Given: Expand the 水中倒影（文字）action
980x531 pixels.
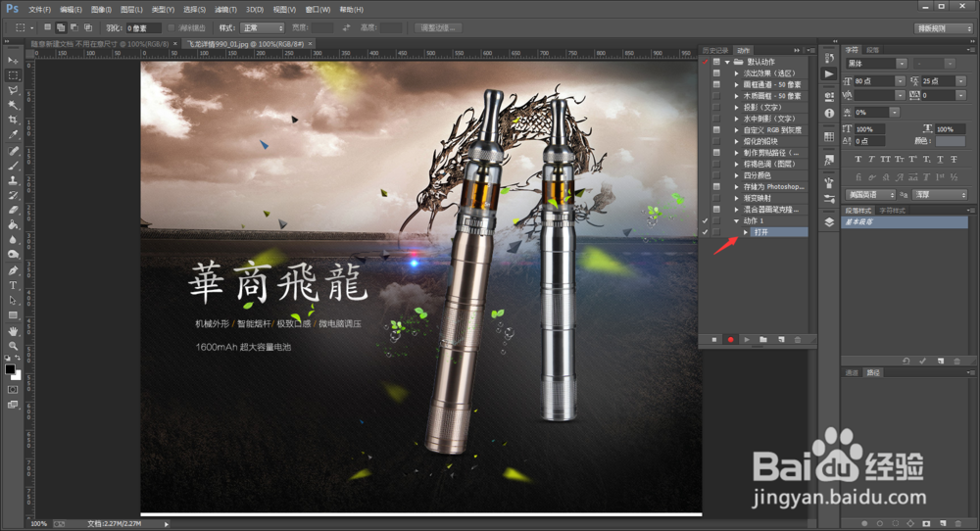Looking at the screenshot, I should tap(736, 119).
